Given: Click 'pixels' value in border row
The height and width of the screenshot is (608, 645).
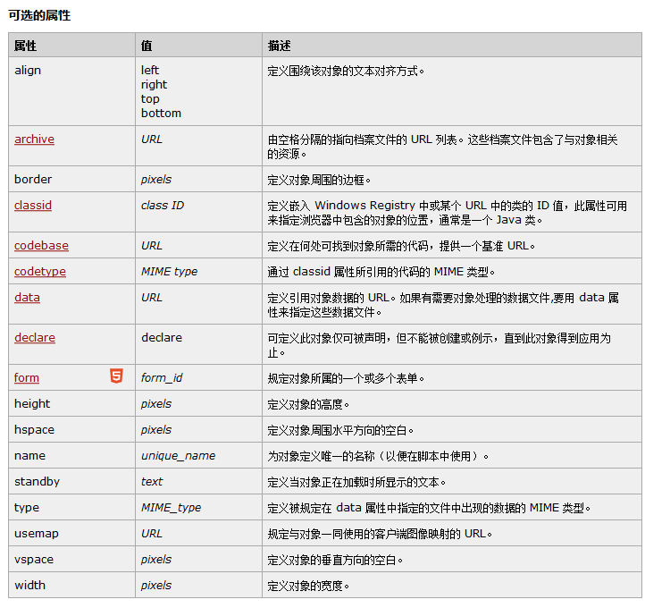Looking at the screenshot, I should (156, 180).
